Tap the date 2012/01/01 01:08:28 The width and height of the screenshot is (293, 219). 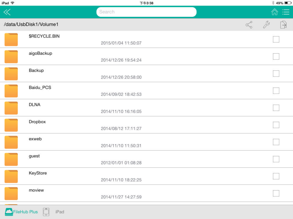click(x=121, y=163)
